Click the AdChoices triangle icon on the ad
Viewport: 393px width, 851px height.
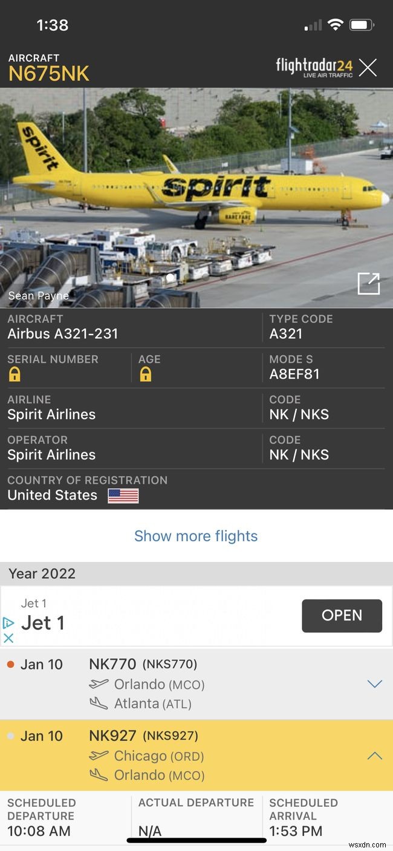(7, 622)
